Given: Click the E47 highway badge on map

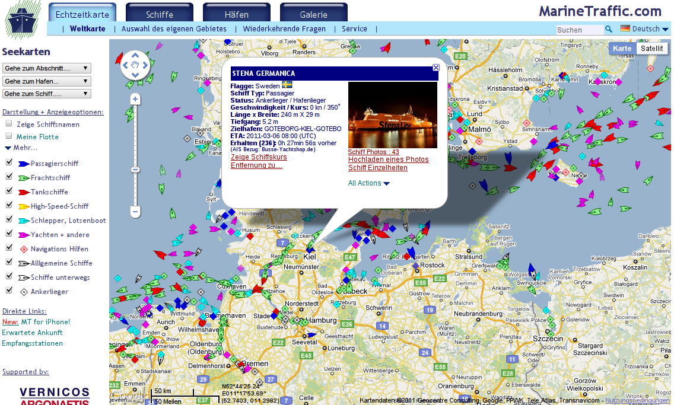Looking at the screenshot, I should click(350, 257).
